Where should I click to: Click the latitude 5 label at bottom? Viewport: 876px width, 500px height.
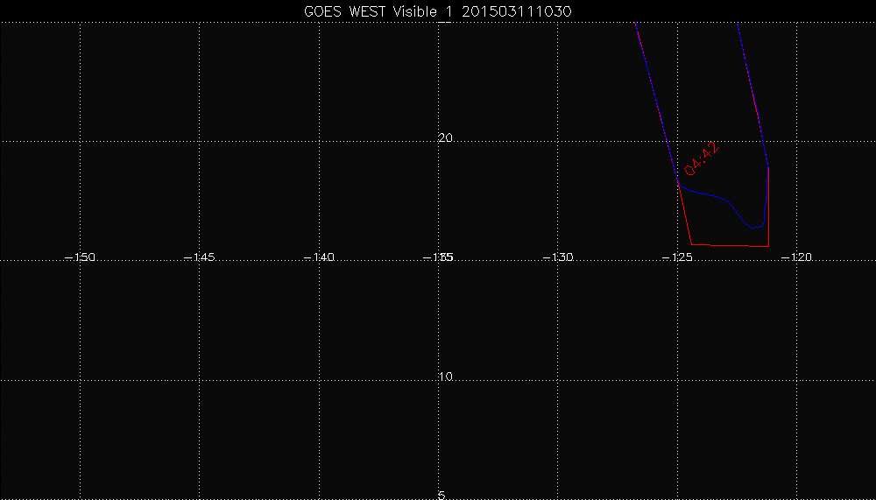click(x=442, y=495)
